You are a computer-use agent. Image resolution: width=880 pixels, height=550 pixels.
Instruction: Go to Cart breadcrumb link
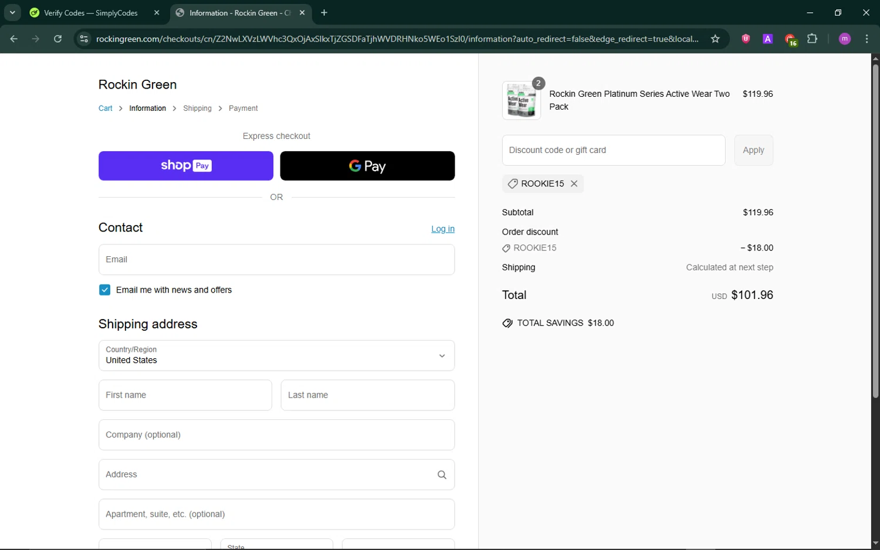coord(105,108)
